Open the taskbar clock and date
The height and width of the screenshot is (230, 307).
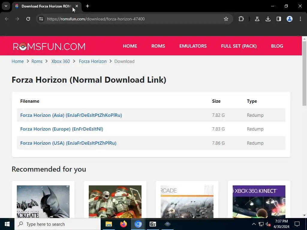(282, 224)
